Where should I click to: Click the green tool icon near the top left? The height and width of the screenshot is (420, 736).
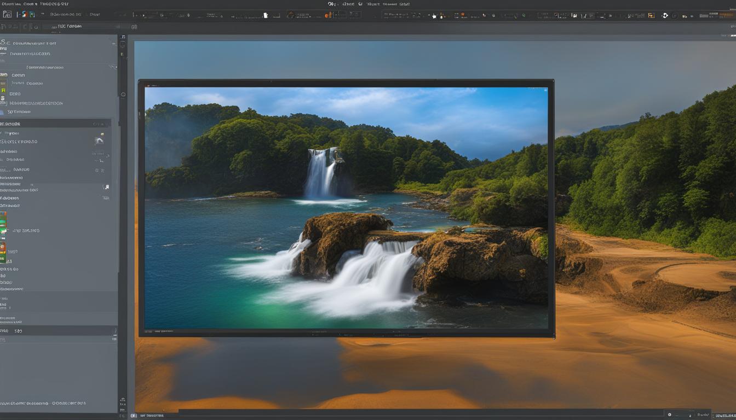(x=32, y=14)
